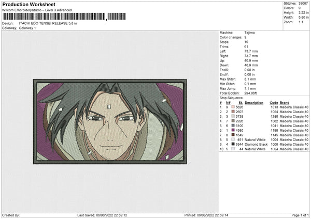Click the Page 1 of 1 footer
Image resolution: width=311 pixels, height=219 pixels.
300,215
